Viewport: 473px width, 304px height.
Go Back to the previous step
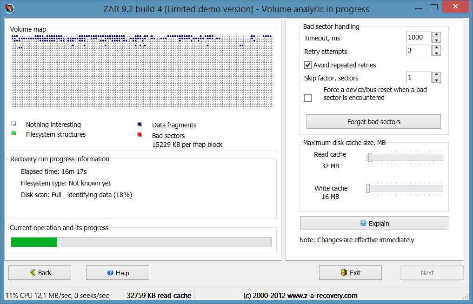pyautogui.click(x=40, y=273)
